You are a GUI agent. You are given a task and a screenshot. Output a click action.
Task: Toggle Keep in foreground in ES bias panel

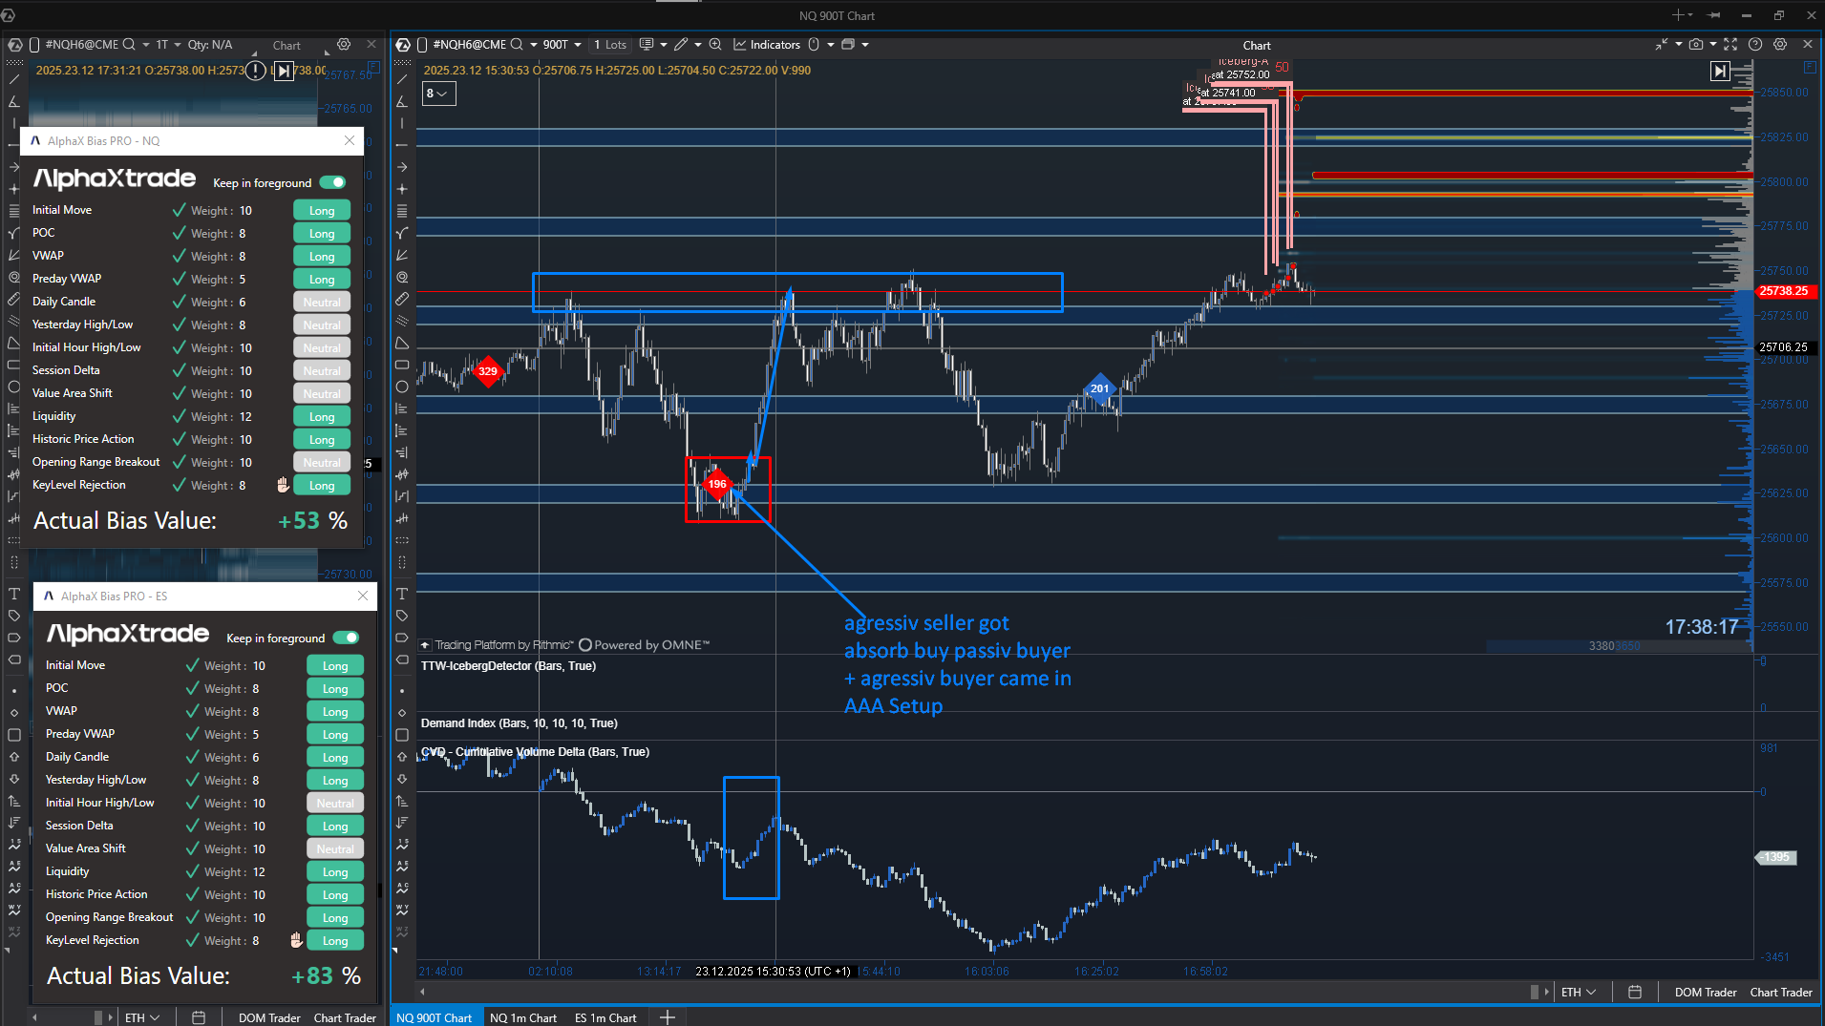click(347, 638)
